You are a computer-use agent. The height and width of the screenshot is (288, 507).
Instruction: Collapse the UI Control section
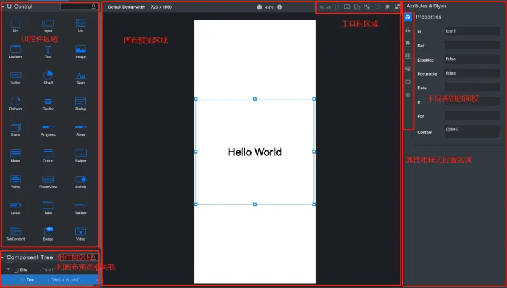click(3, 6)
